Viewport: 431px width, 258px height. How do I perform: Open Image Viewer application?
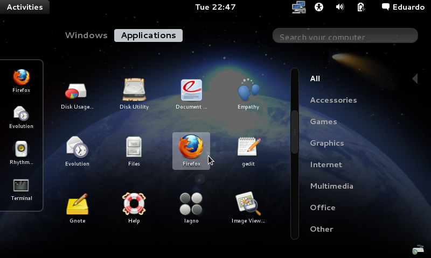[x=248, y=208]
